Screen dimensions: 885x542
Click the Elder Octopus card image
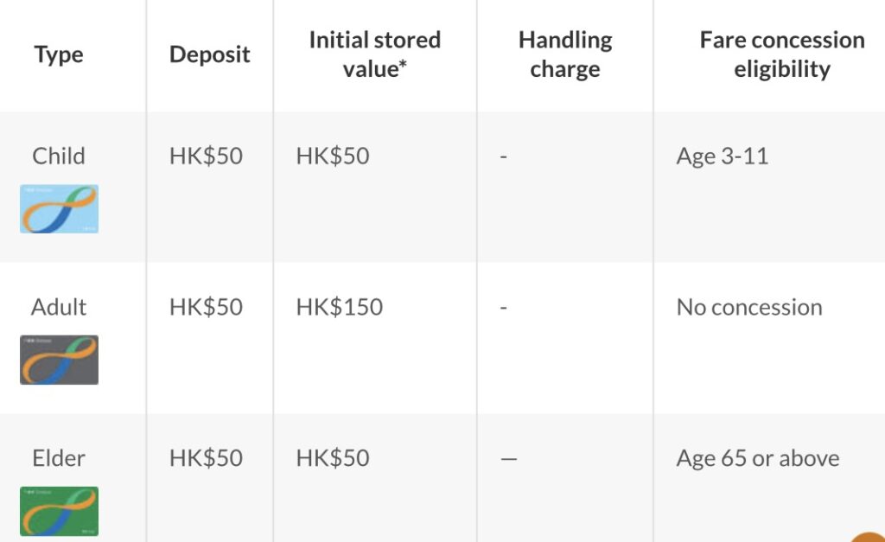coord(60,511)
